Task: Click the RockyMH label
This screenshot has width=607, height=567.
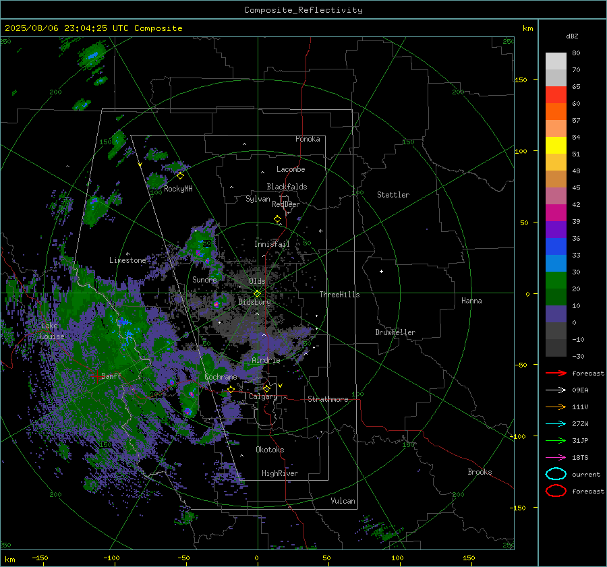Action: pos(178,189)
